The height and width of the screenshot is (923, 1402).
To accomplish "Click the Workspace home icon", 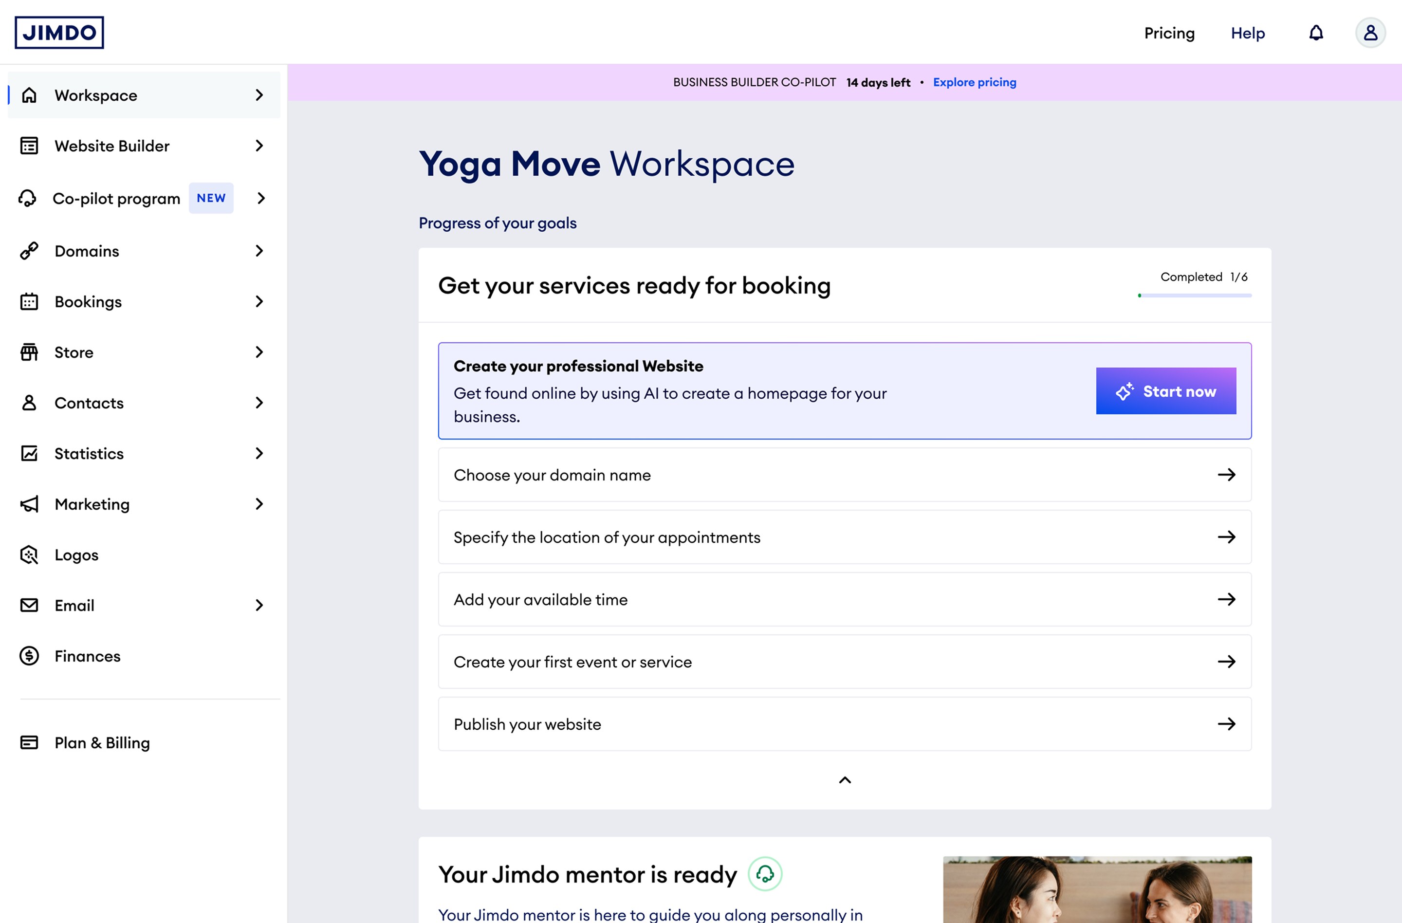I will click(x=29, y=95).
